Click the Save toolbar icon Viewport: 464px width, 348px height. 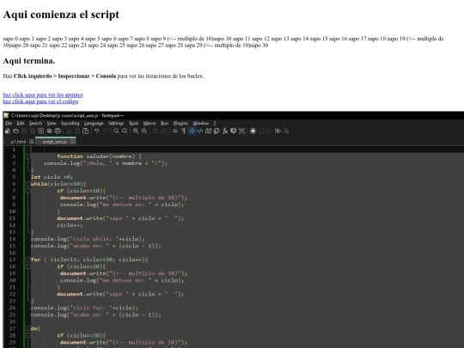[x=24, y=131]
